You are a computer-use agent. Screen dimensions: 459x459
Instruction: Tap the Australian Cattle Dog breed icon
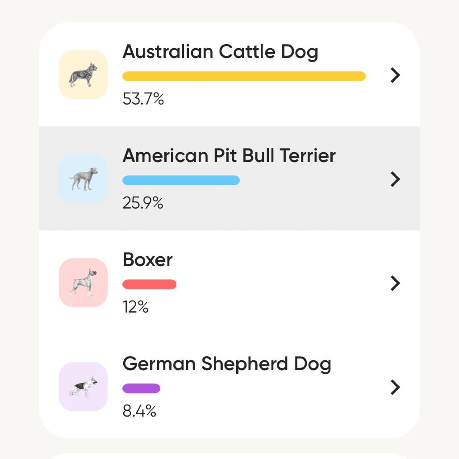(x=83, y=75)
